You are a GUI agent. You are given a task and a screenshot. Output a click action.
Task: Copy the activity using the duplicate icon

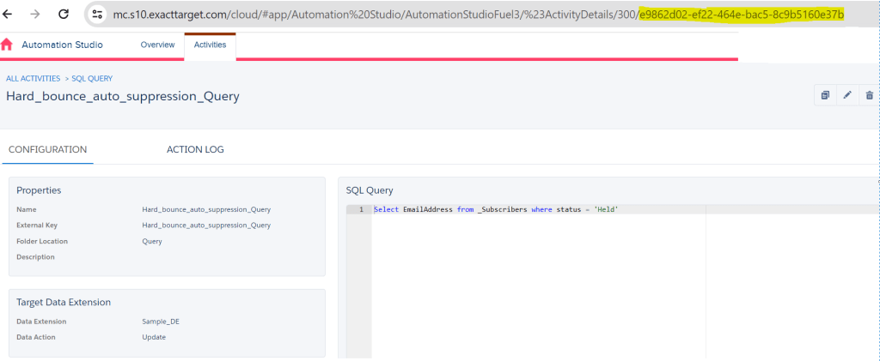coord(825,95)
